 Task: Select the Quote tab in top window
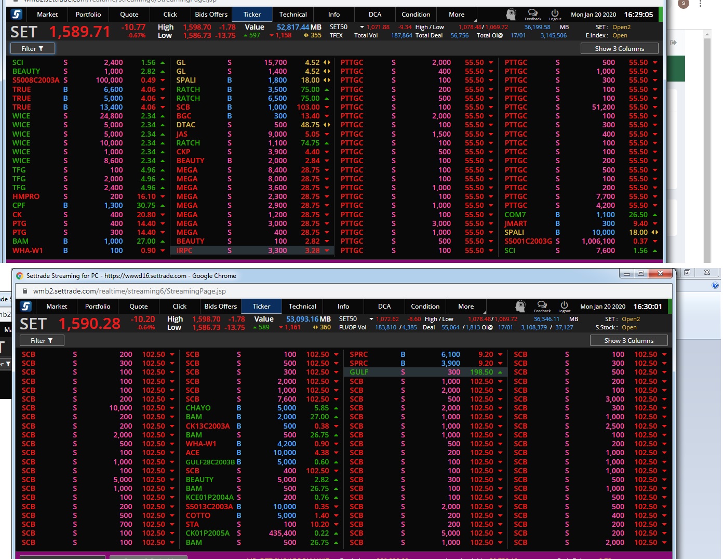click(129, 15)
